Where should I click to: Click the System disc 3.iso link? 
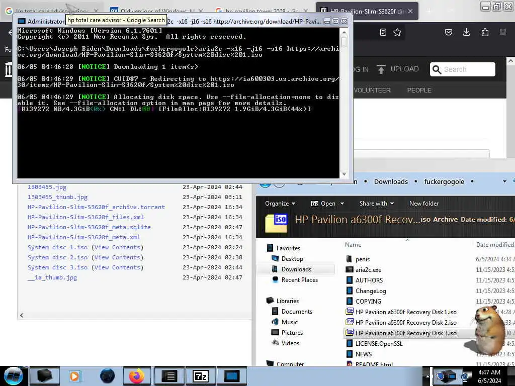[x=57, y=267]
